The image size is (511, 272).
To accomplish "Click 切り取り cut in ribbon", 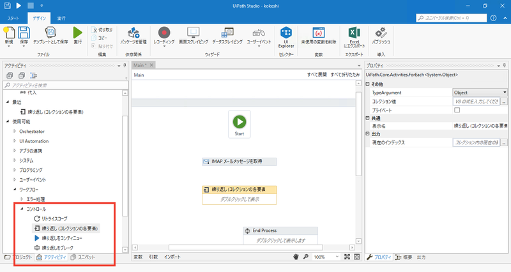I will pyautogui.click(x=102, y=29).
